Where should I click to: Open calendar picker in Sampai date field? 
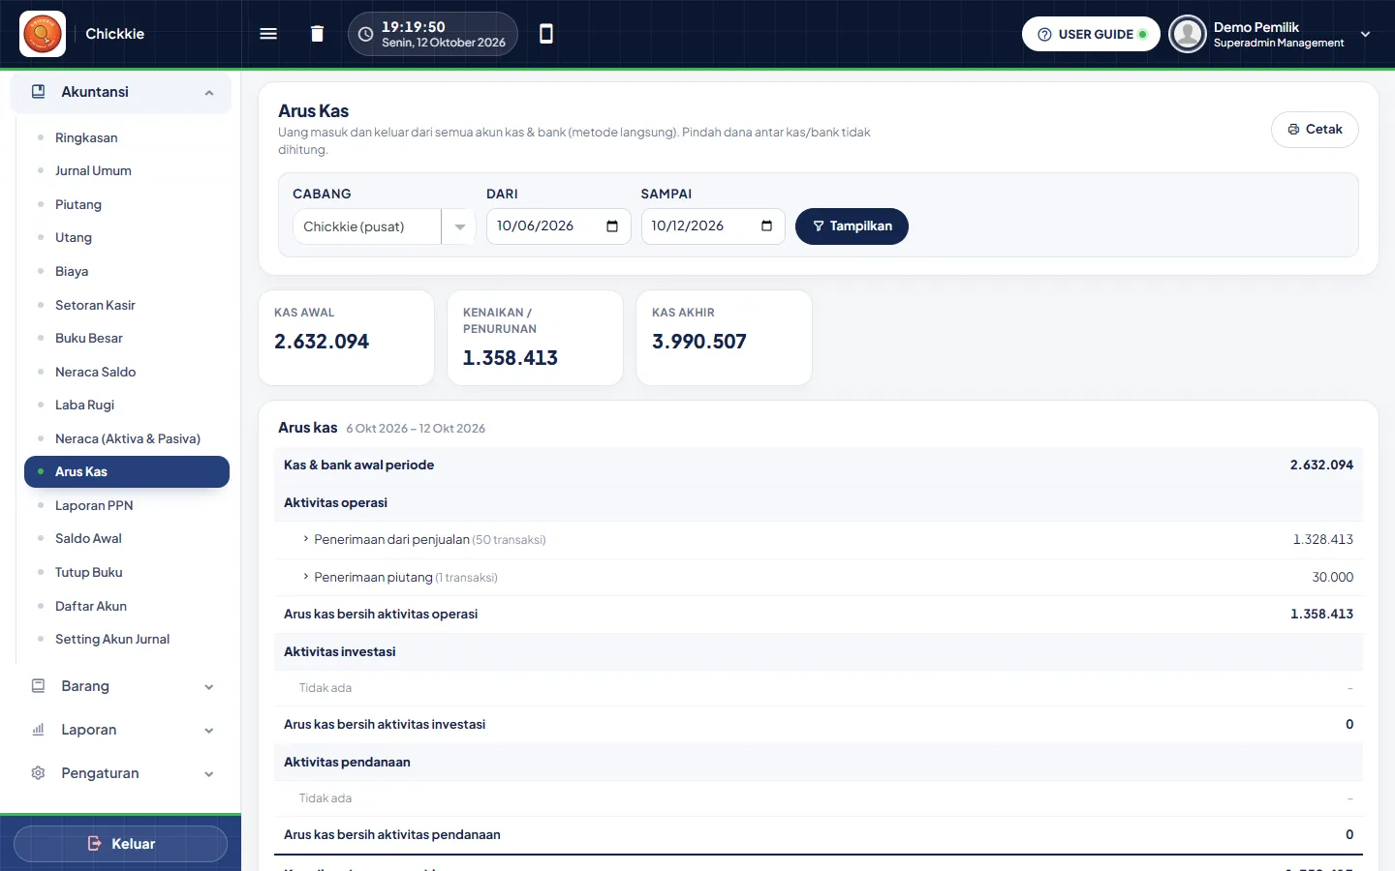pos(767,226)
